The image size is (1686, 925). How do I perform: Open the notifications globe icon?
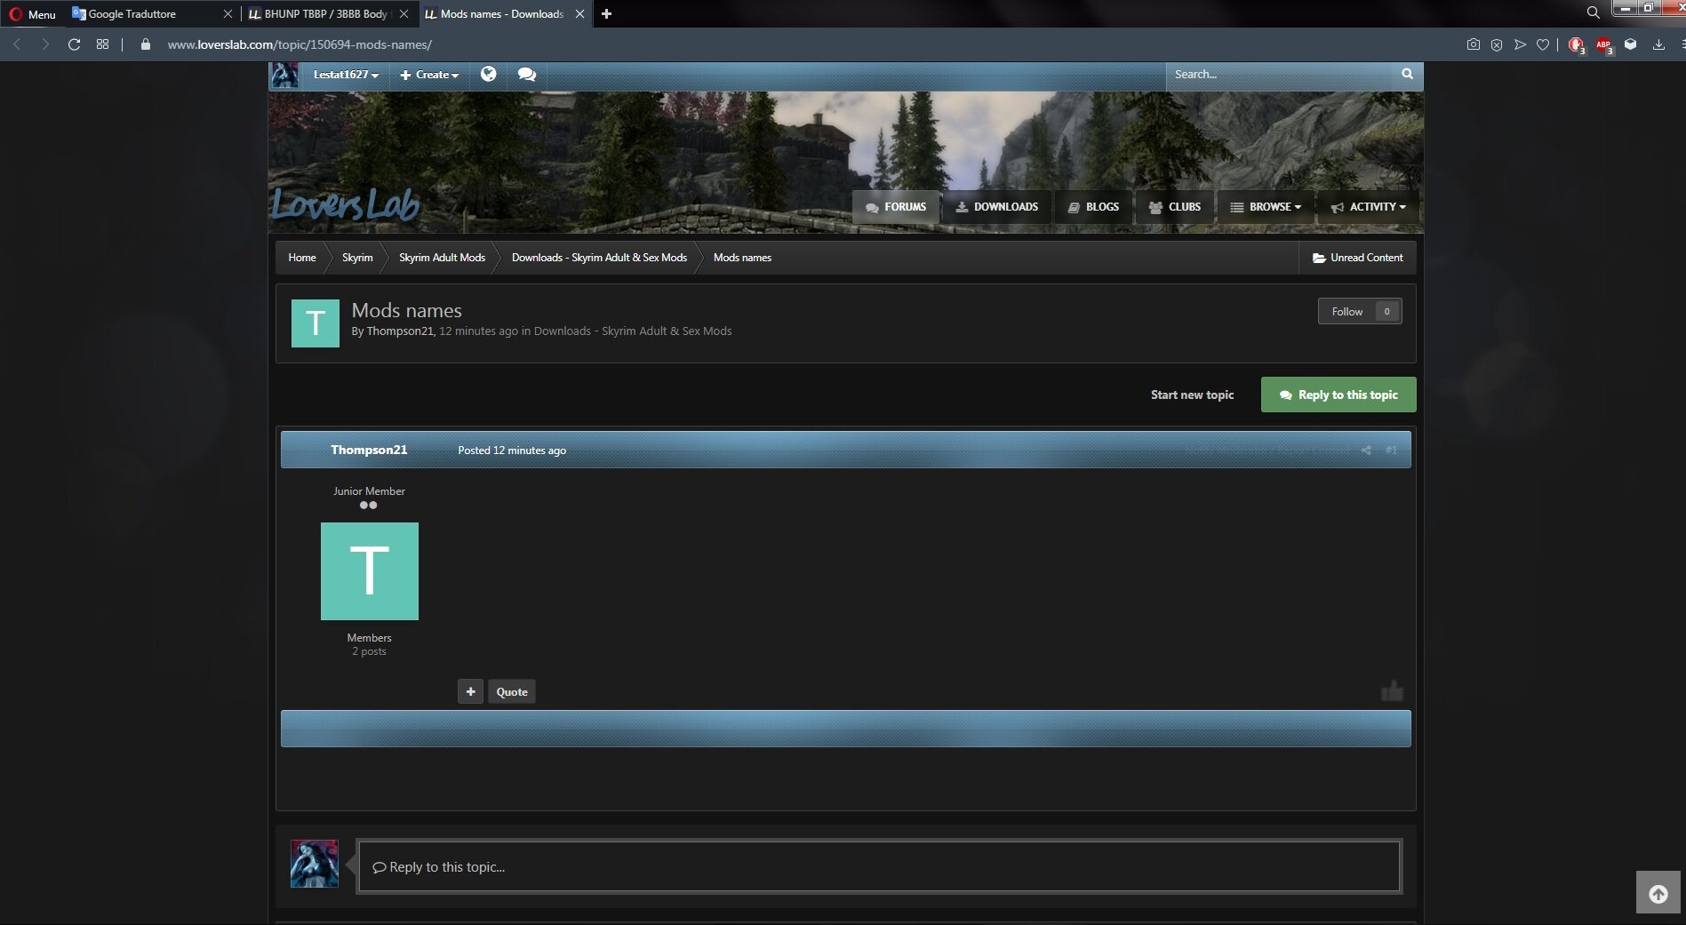point(488,74)
